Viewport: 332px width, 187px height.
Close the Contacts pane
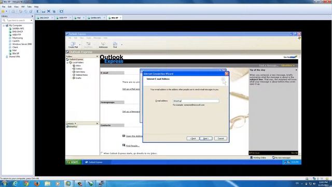(97, 124)
